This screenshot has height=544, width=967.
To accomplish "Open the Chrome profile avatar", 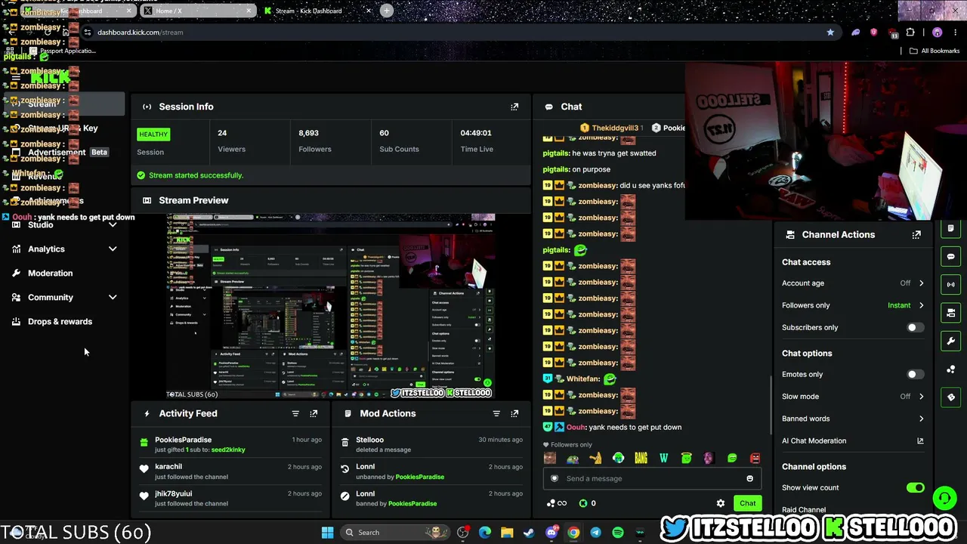I will click(937, 32).
